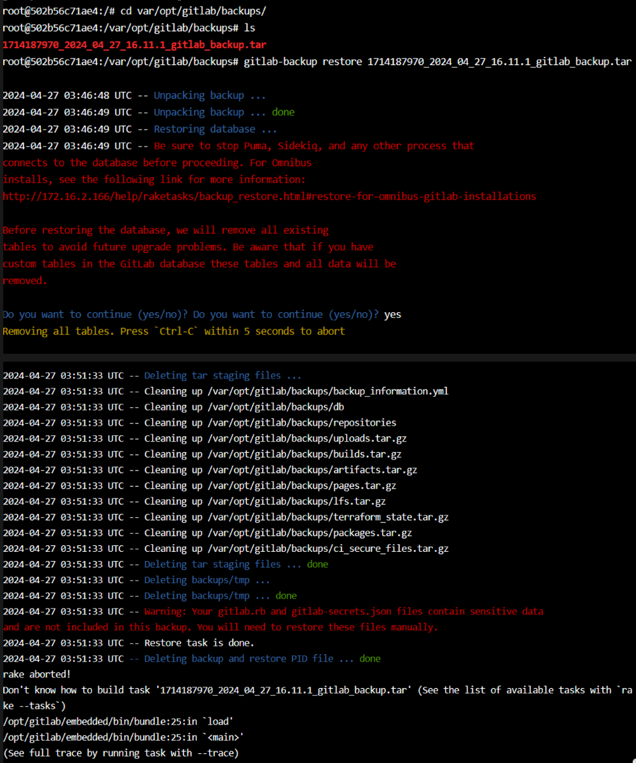Click 'Cleaning up ci_secure_files.tar.gz' line
Image resolution: width=636 pixels, height=763 pixels.
pos(225,549)
